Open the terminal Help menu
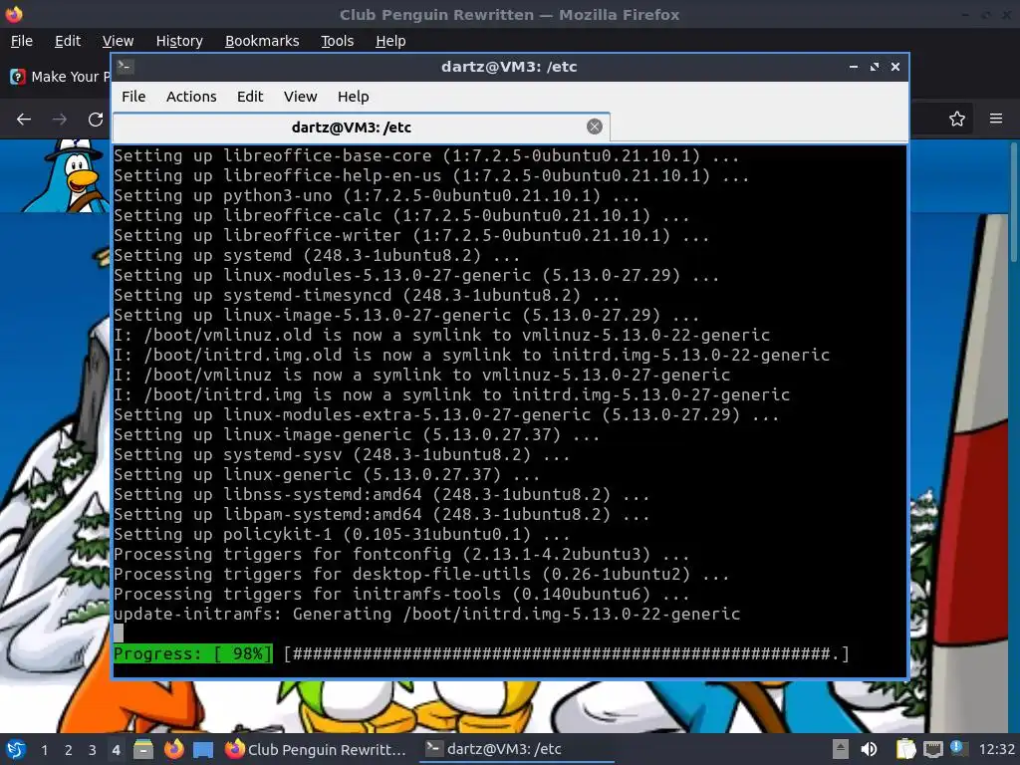 click(354, 97)
